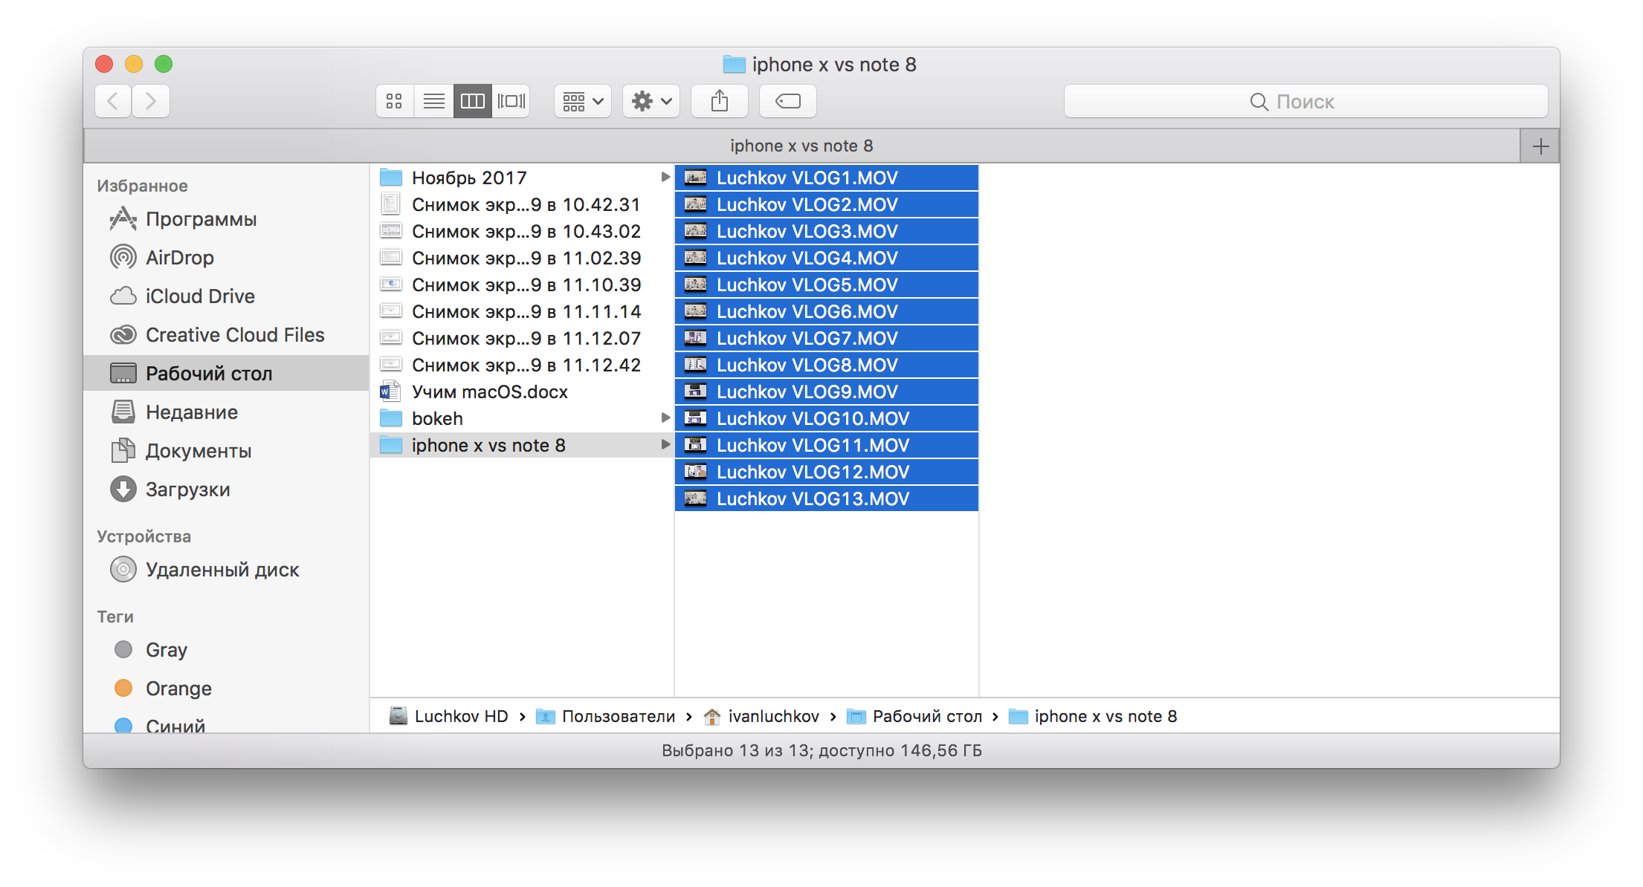Screen dimensions: 1643x887
Task: Open the item arrangement dropdown
Action: (582, 101)
